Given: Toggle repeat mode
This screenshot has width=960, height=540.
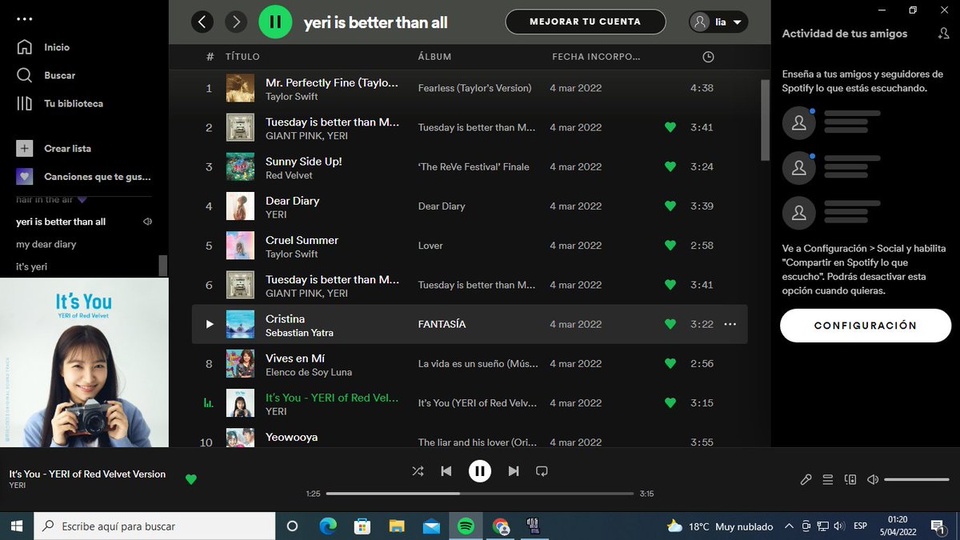Looking at the screenshot, I should (x=542, y=471).
